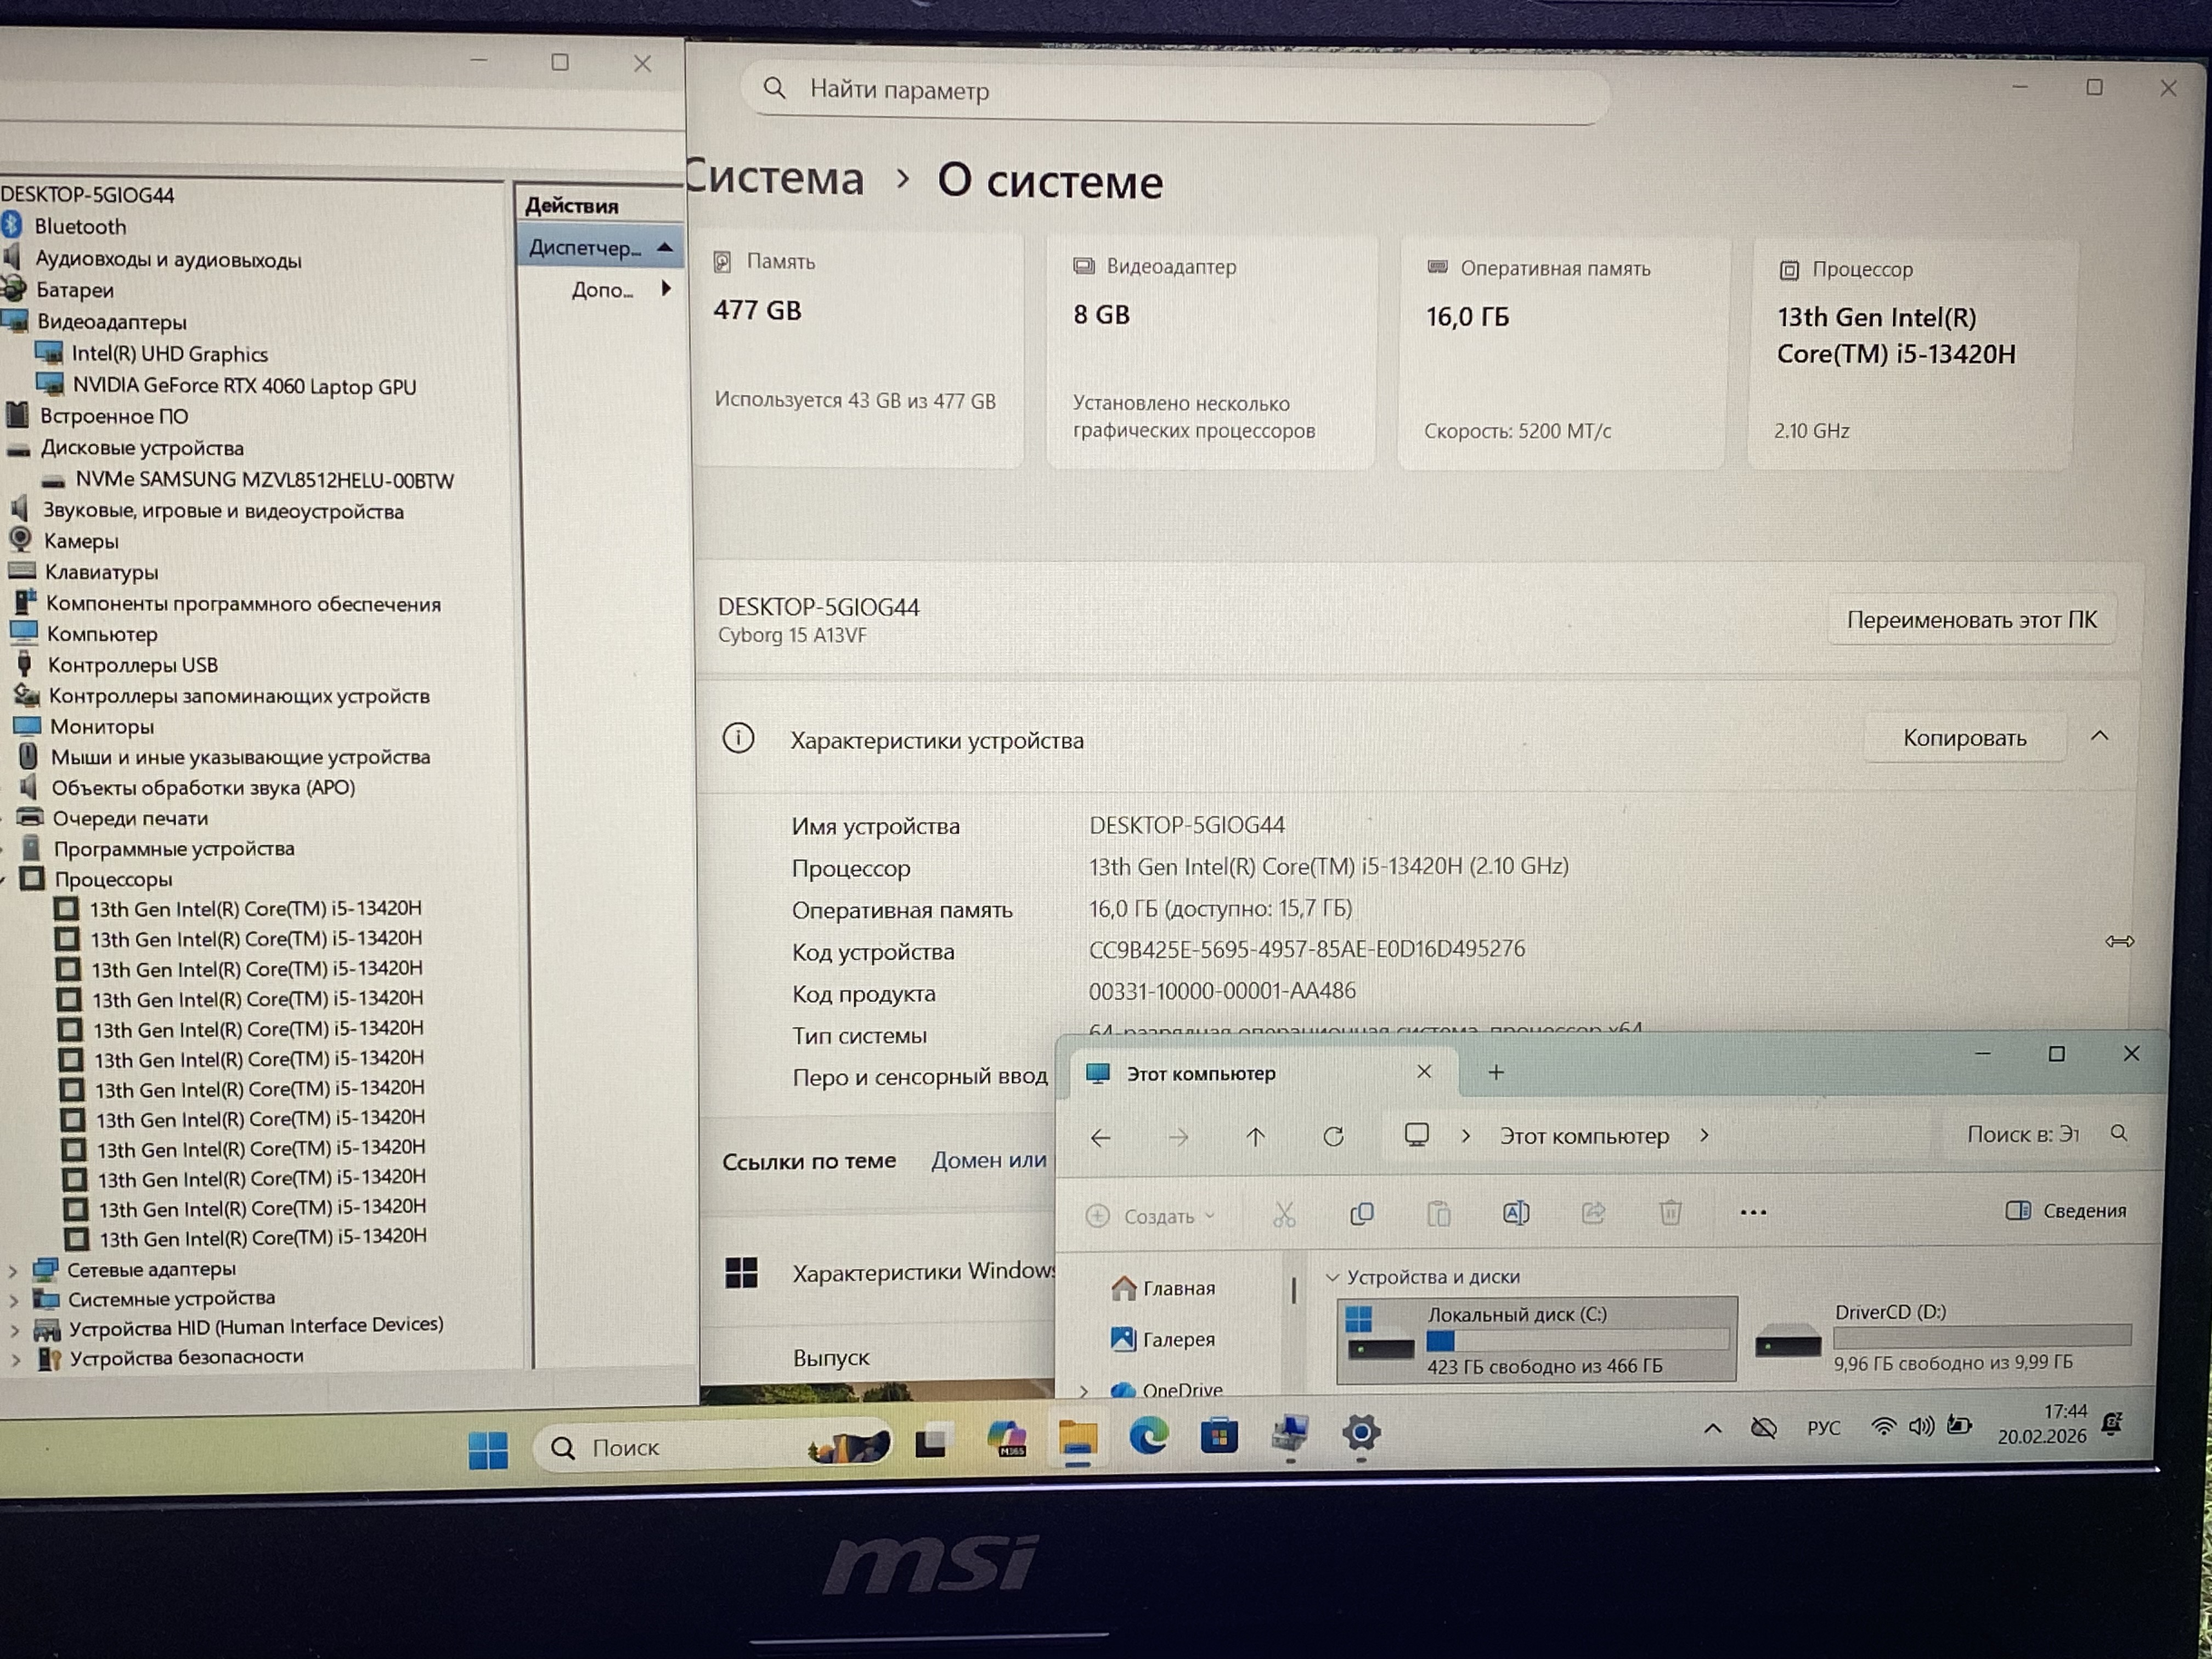
Task: Expand the Сетевые адаптеры tree node
Action: pos(13,1271)
